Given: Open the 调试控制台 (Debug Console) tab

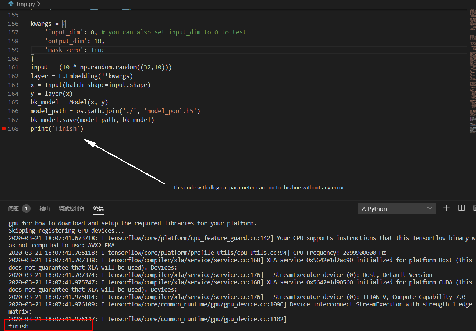Looking at the screenshot, I should point(71,208).
